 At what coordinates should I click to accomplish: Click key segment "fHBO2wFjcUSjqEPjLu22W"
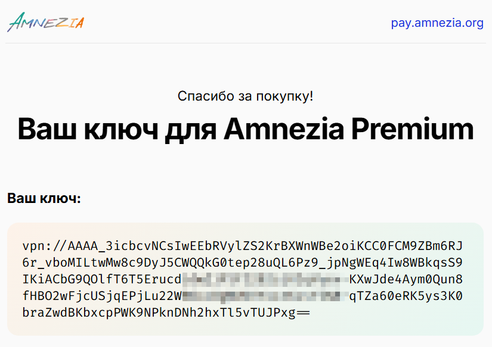pos(101,296)
